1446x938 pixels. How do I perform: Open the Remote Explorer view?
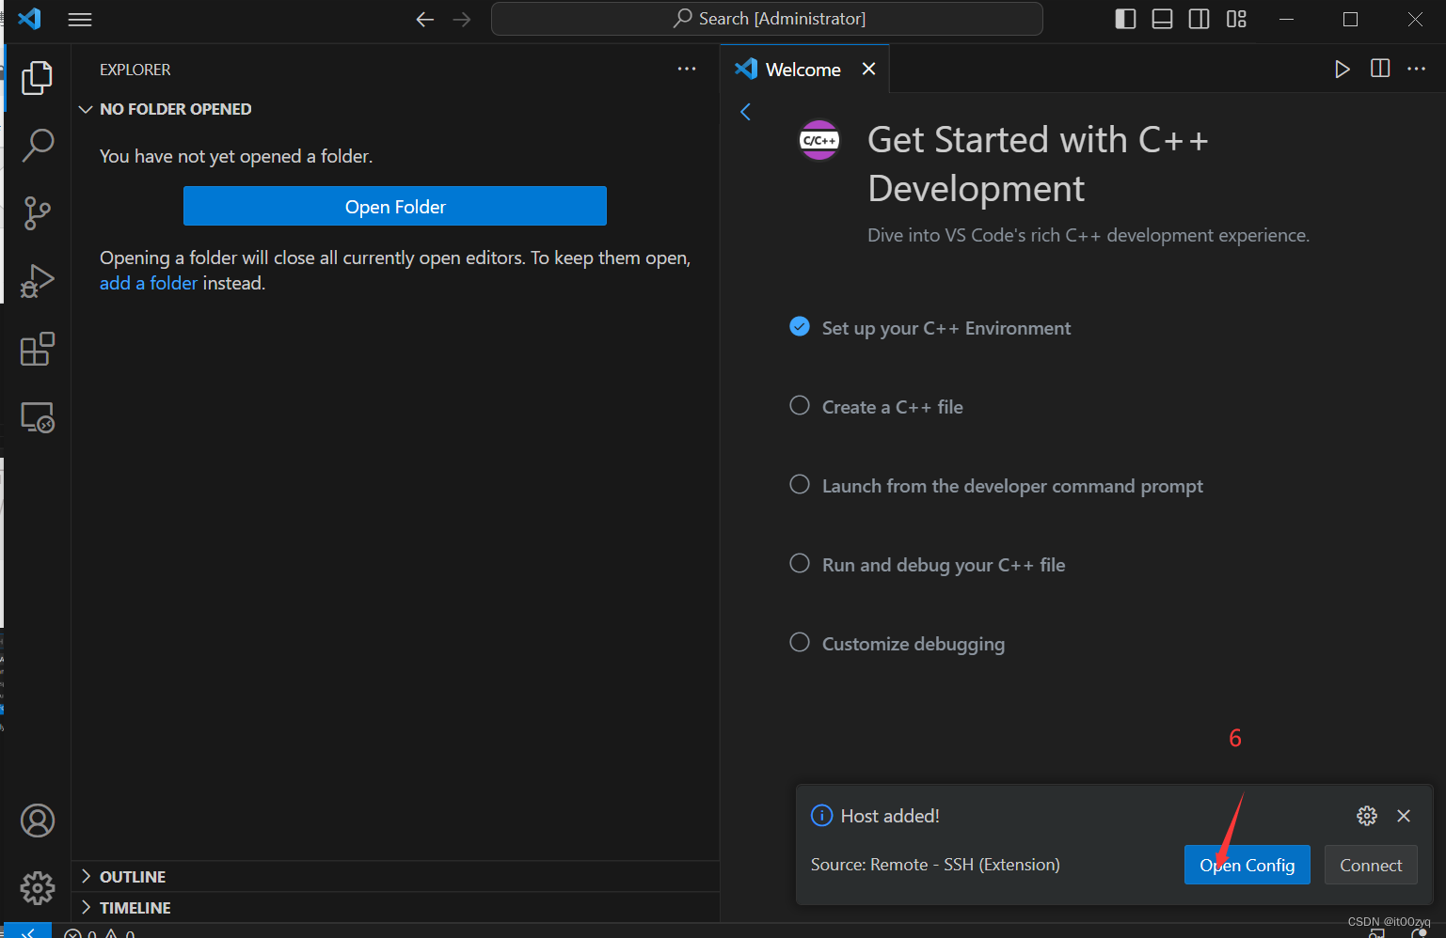[x=37, y=416]
